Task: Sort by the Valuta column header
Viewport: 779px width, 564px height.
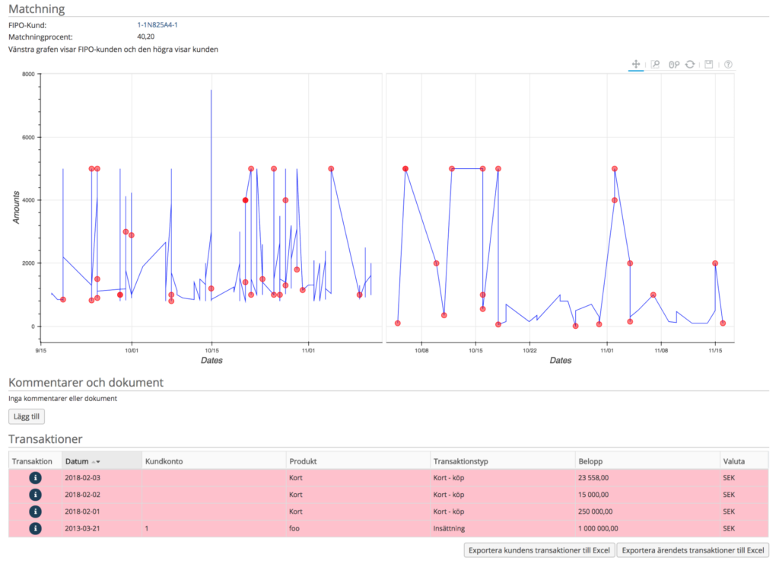Action: pyautogui.click(x=744, y=461)
